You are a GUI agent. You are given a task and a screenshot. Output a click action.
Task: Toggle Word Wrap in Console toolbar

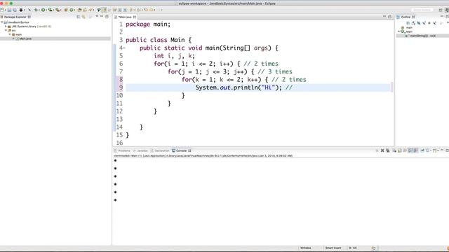(405, 150)
